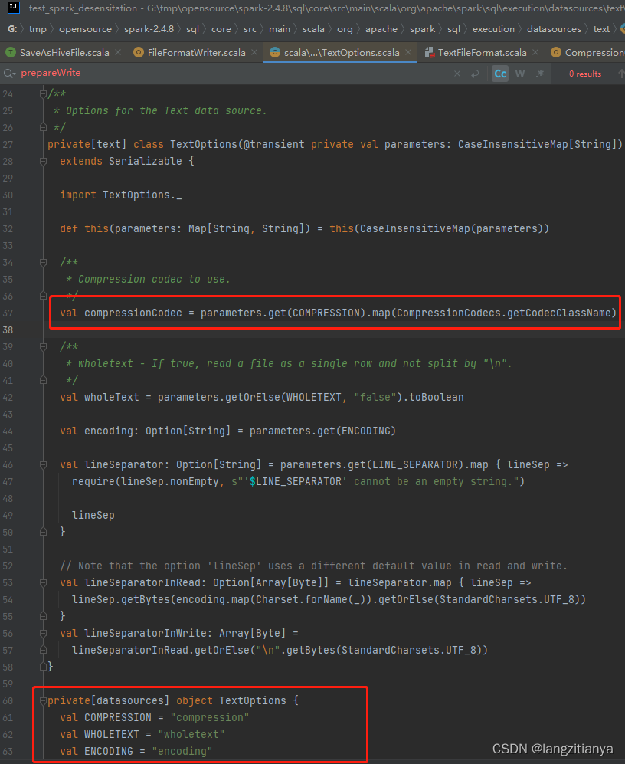Viewport: 625px width, 764px height.
Task: Click the Cc highlighted toggle button
Action: [499, 74]
